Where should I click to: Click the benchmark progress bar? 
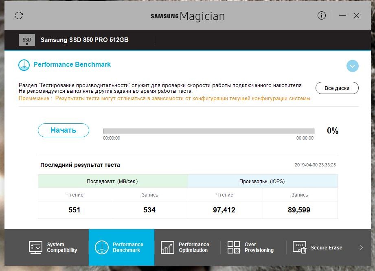(208, 131)
